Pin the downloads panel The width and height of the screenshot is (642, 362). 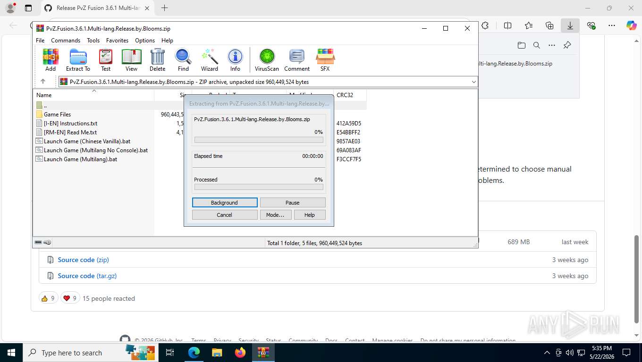[567, 45]
